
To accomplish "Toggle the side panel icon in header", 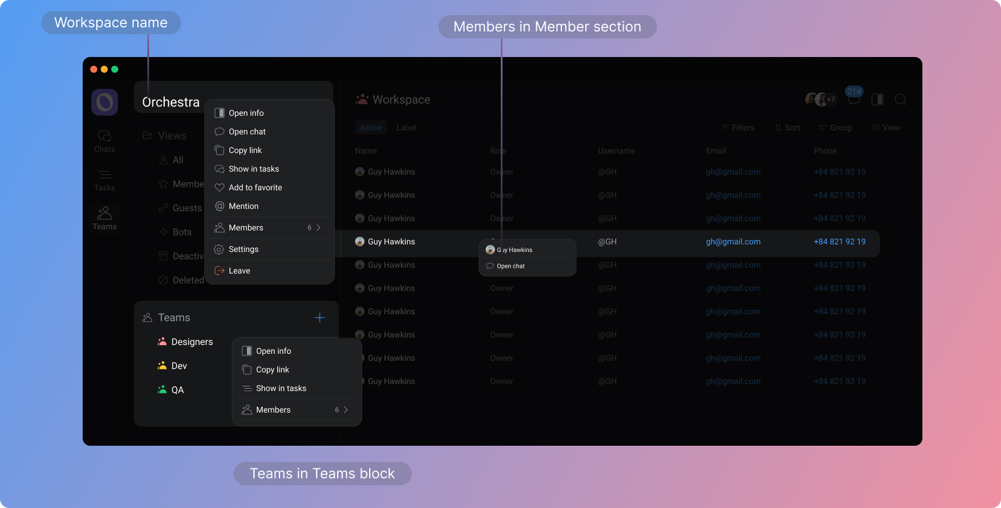I will coord(877,100).
